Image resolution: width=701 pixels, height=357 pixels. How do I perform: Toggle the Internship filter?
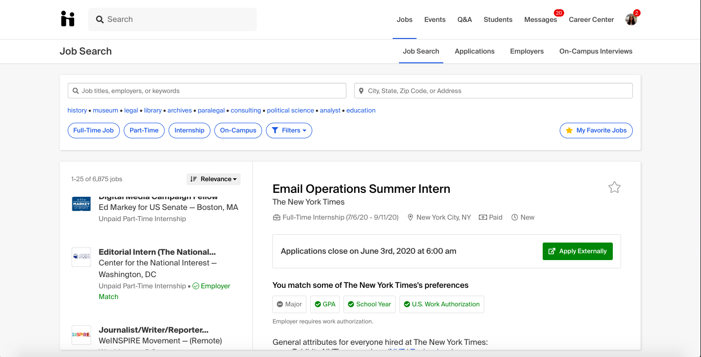[189, 131]
